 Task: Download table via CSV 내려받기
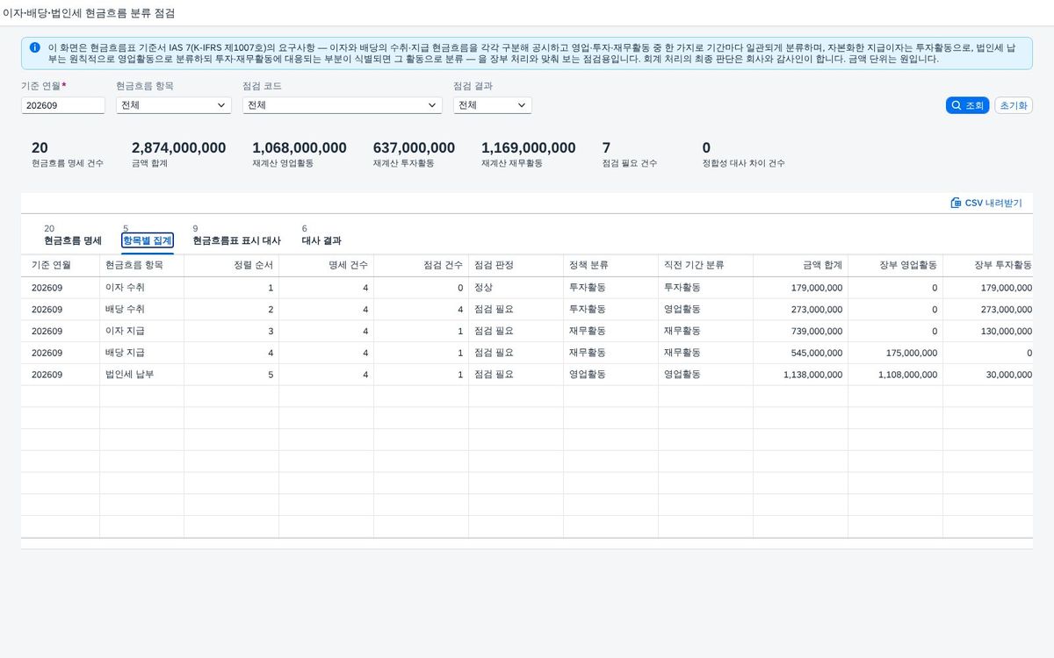click(986, 203)
